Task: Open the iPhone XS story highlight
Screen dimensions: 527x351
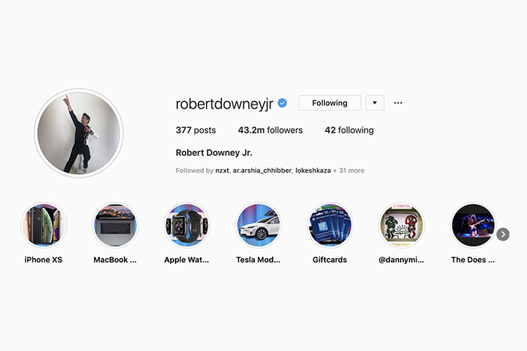Action: (44, 225)
